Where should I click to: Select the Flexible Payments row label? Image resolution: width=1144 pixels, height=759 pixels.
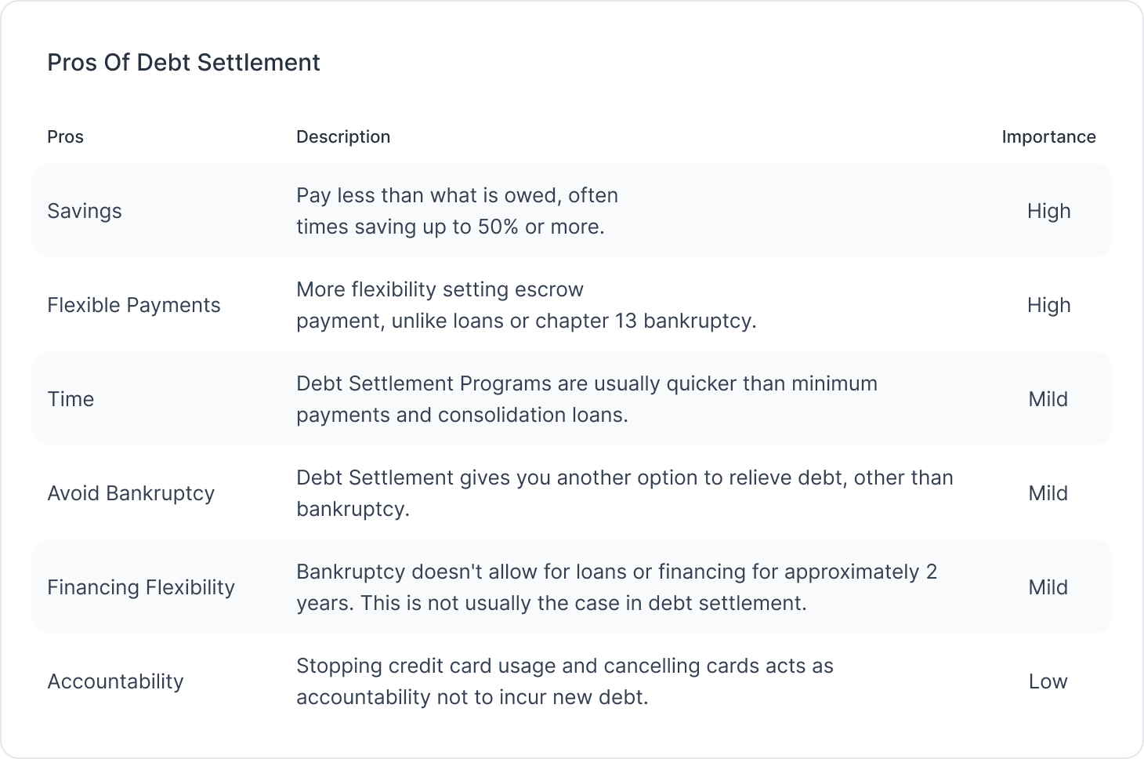[134, 305]
